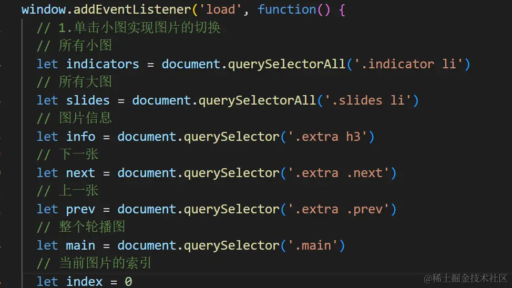Click the variable name 'indicators'

[x=103, y=64]
